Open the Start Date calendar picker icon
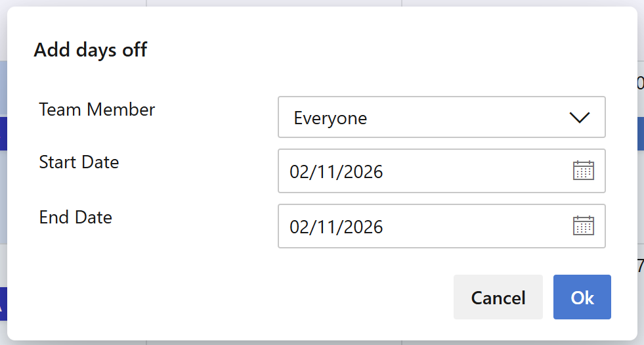This screenshot has height=345, width=644. 583,171
